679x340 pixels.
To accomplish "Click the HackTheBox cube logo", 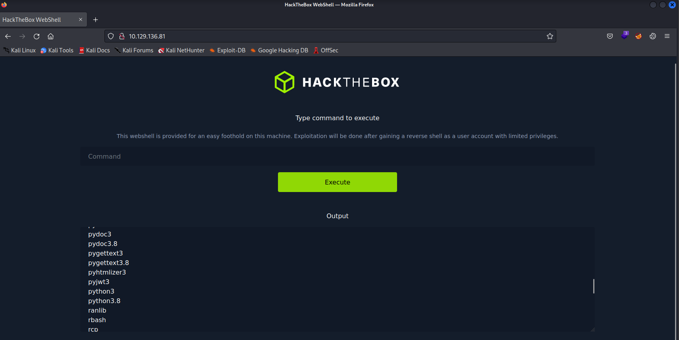I will [x=284, y=82].
